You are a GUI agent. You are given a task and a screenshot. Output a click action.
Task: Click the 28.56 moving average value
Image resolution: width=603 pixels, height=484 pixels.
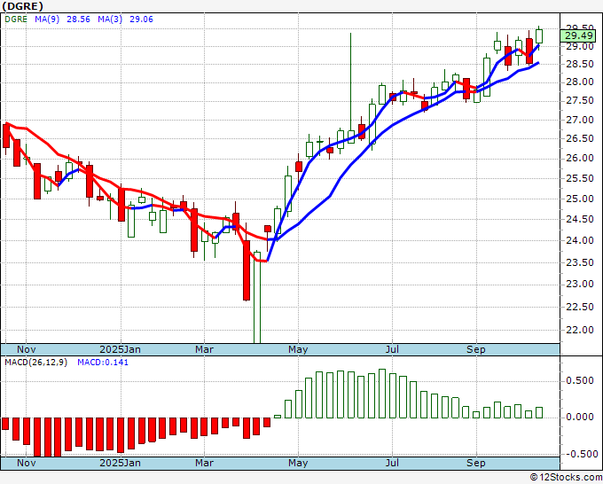[78, 20]
